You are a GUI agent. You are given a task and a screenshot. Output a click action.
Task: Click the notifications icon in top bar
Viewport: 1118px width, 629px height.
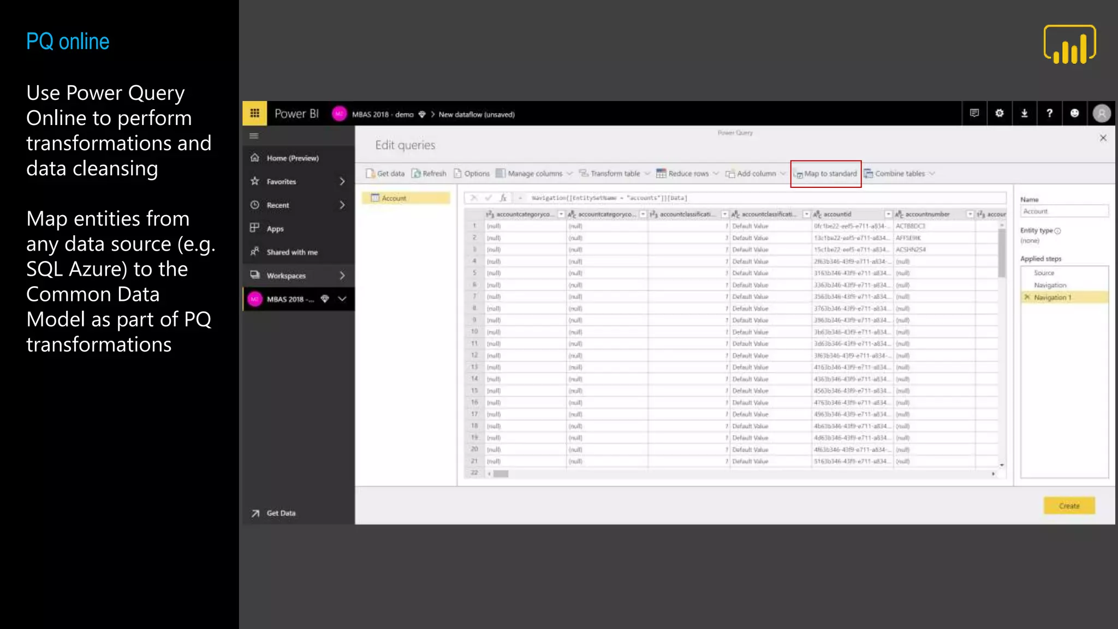974,113
